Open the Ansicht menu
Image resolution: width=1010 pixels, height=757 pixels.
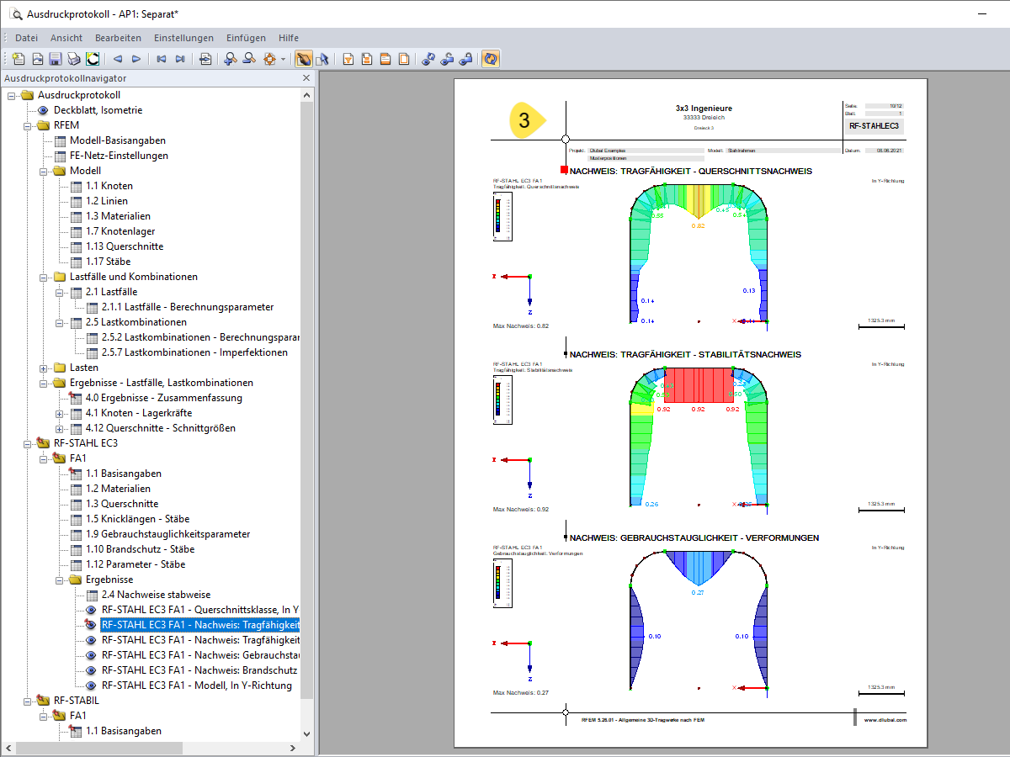pyautogui.click(x=66, y=38)
